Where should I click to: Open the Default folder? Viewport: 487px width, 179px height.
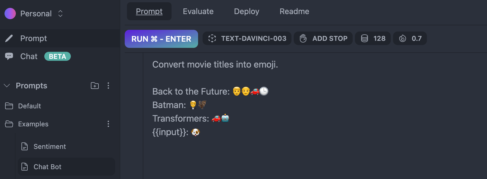pos(60,106)
